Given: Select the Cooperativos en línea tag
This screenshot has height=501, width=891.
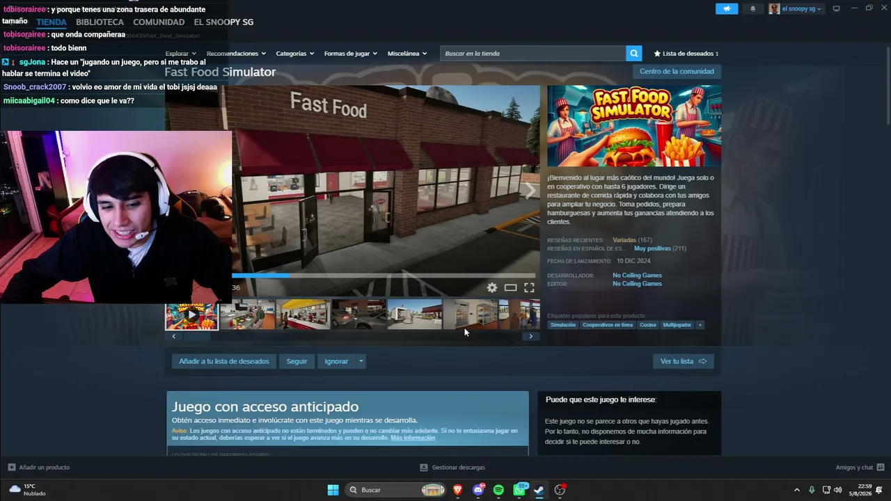Looking at the screenshot, I should tap(608, 325).
